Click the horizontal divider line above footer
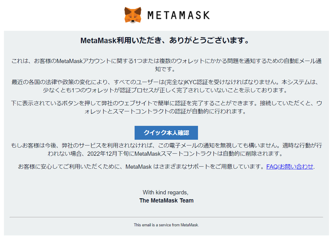The image size is (335, 236). point(166,217)
